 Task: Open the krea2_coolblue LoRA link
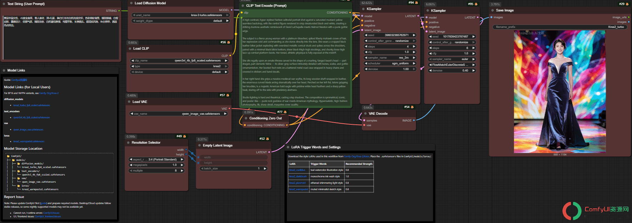click(297, 170)
